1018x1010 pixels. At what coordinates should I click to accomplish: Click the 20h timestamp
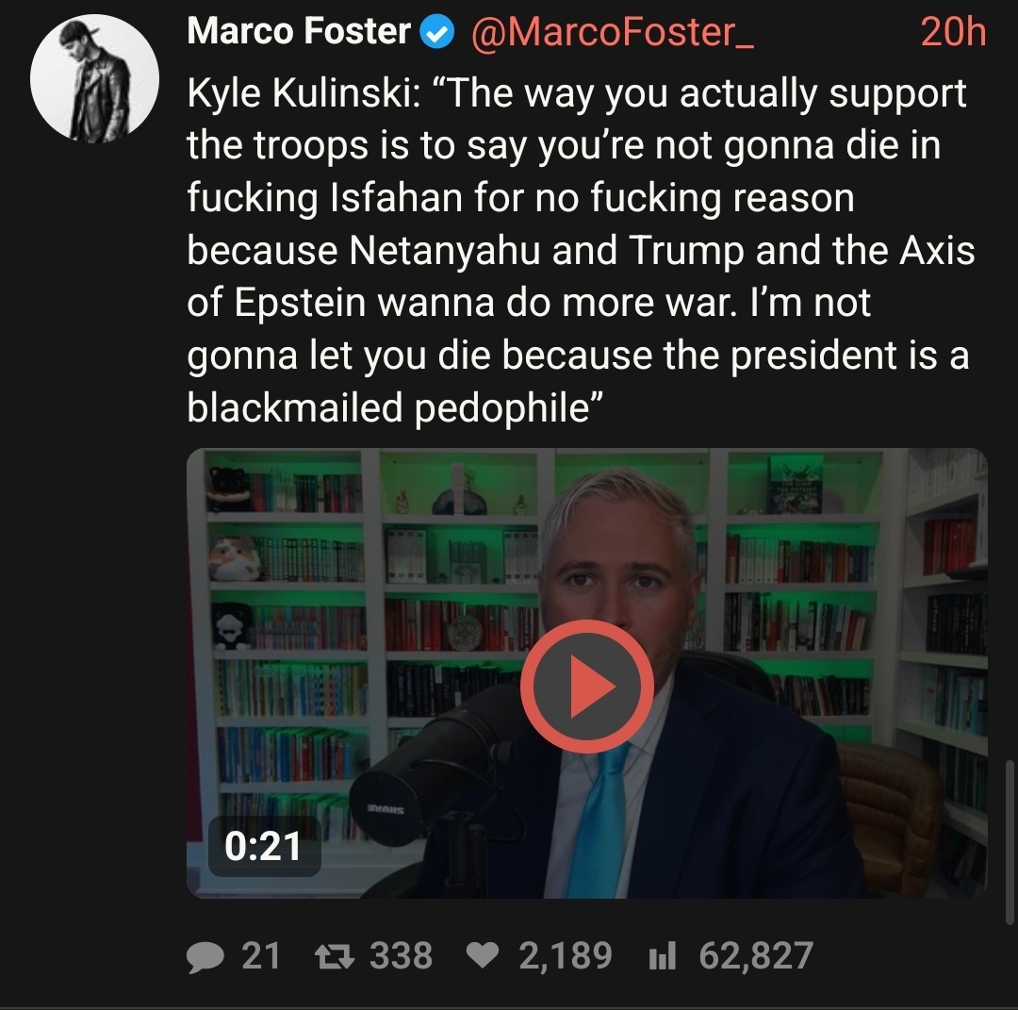(x=952, y=33)
